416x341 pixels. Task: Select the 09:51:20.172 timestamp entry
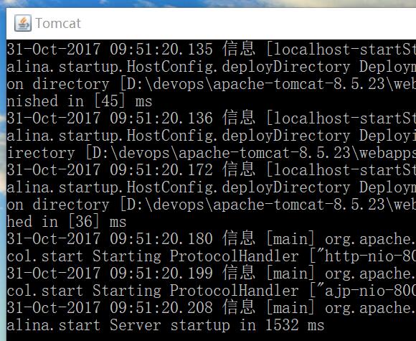161,170
